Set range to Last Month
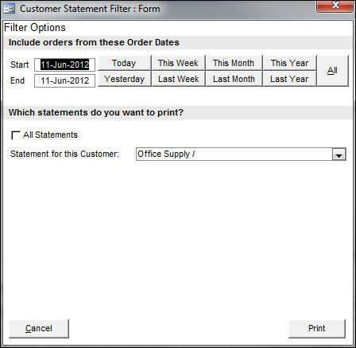 [234, 79]
